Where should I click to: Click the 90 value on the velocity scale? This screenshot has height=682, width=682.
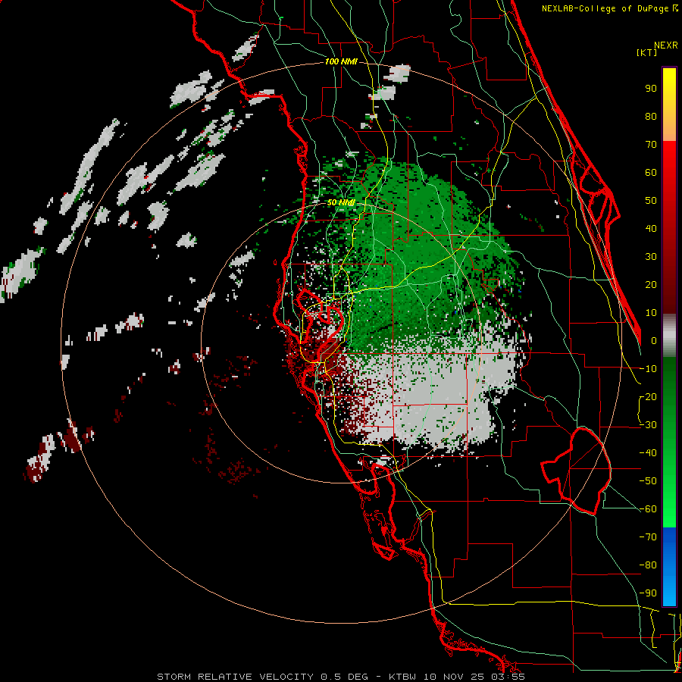651,89
